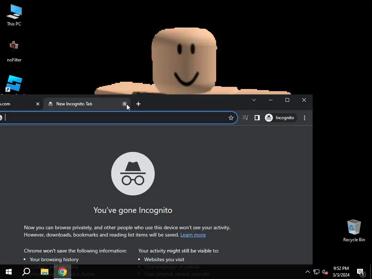Open the network tray icon

316,272
